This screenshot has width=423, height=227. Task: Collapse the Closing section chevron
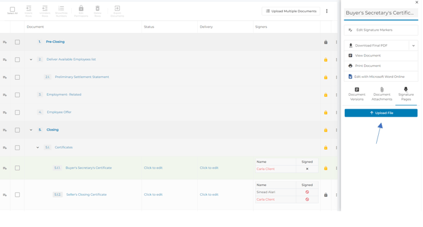[31, 130]
